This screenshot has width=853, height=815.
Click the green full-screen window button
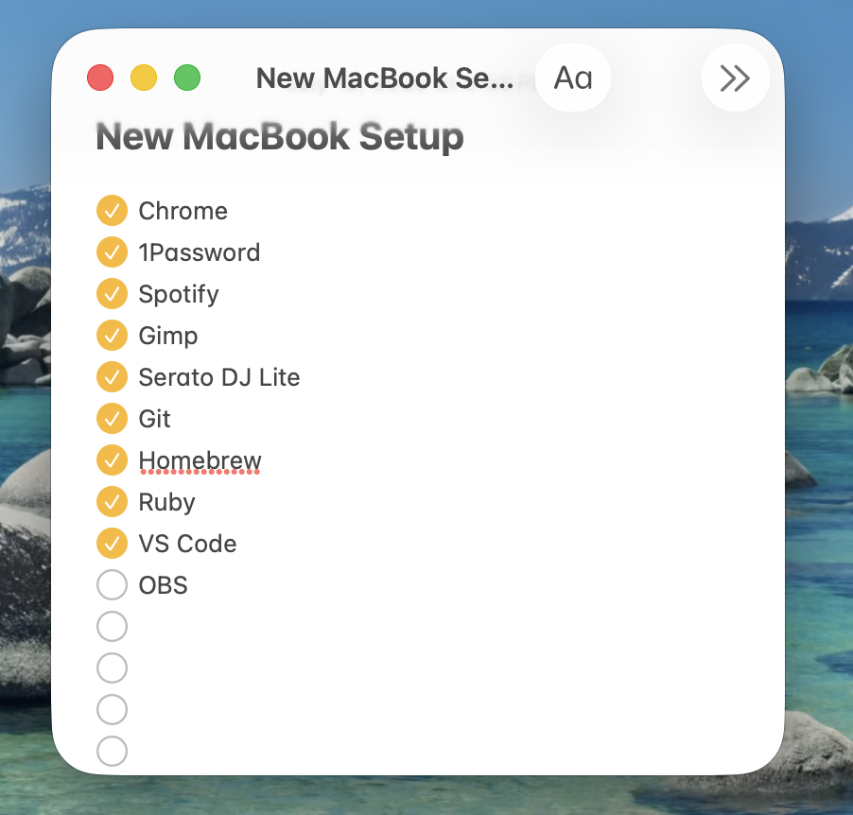pos(187,78)
